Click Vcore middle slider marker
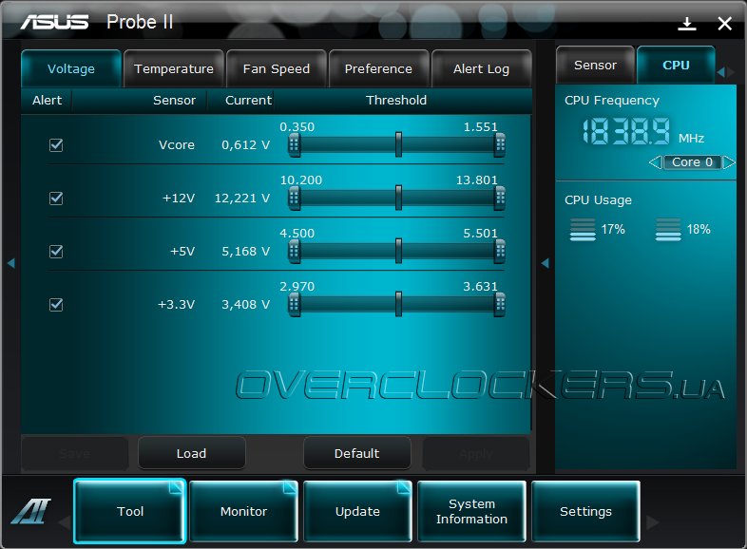Viewport: 747px width, 549px height. click(x=398, y=144)
